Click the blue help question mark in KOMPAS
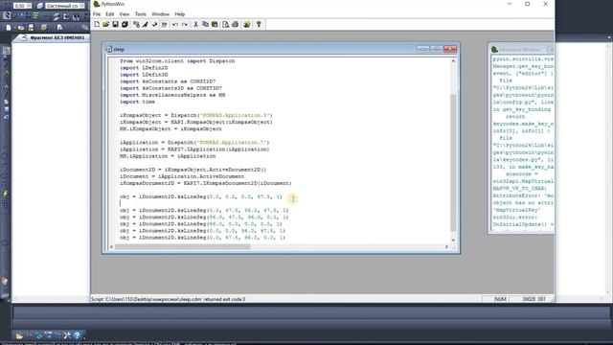613x345 pixels. point(77,335)
